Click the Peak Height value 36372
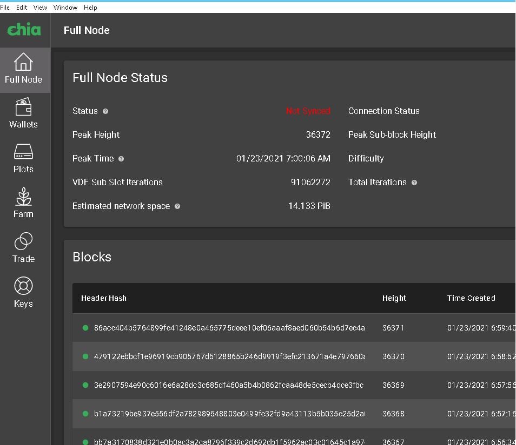 318,135
